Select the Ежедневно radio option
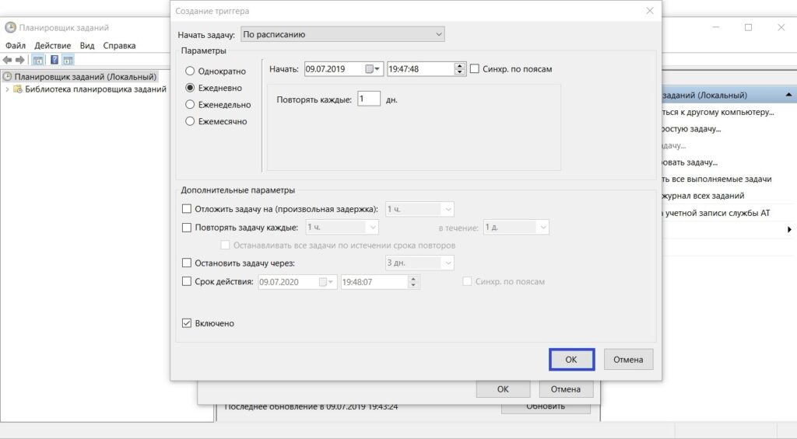The image size is (797, 439). [190, 88]
